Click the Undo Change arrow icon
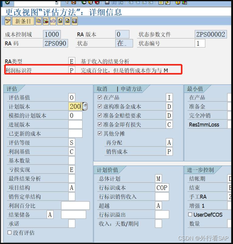 pos(53,21)
